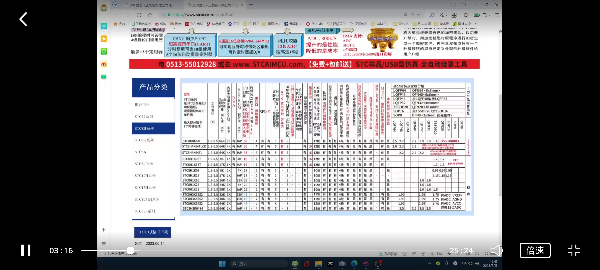Select STC8A in product categories
This screenshot has height=270, width=600.
tap(153, 152)
